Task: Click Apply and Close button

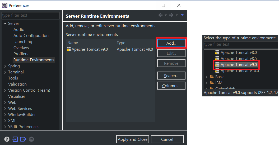Action: coord(133,139)
